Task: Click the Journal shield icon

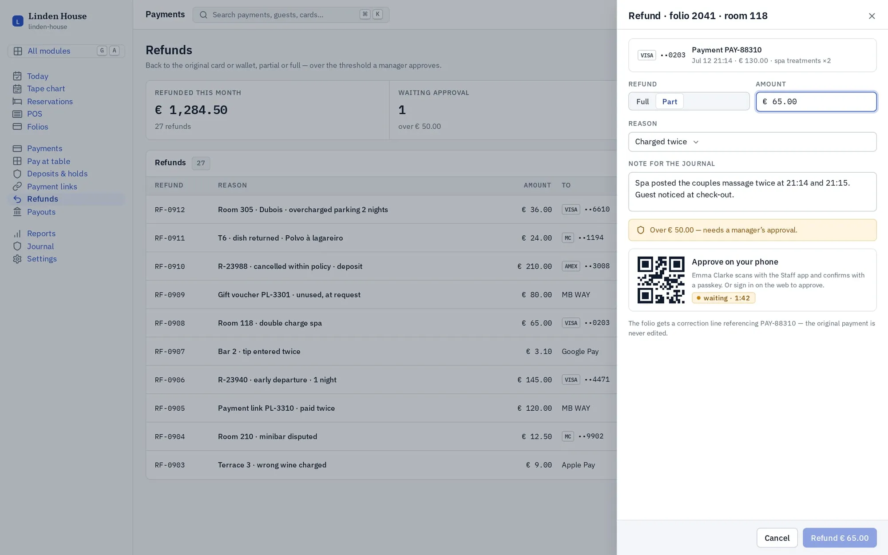Action: [x=17, y=246]
